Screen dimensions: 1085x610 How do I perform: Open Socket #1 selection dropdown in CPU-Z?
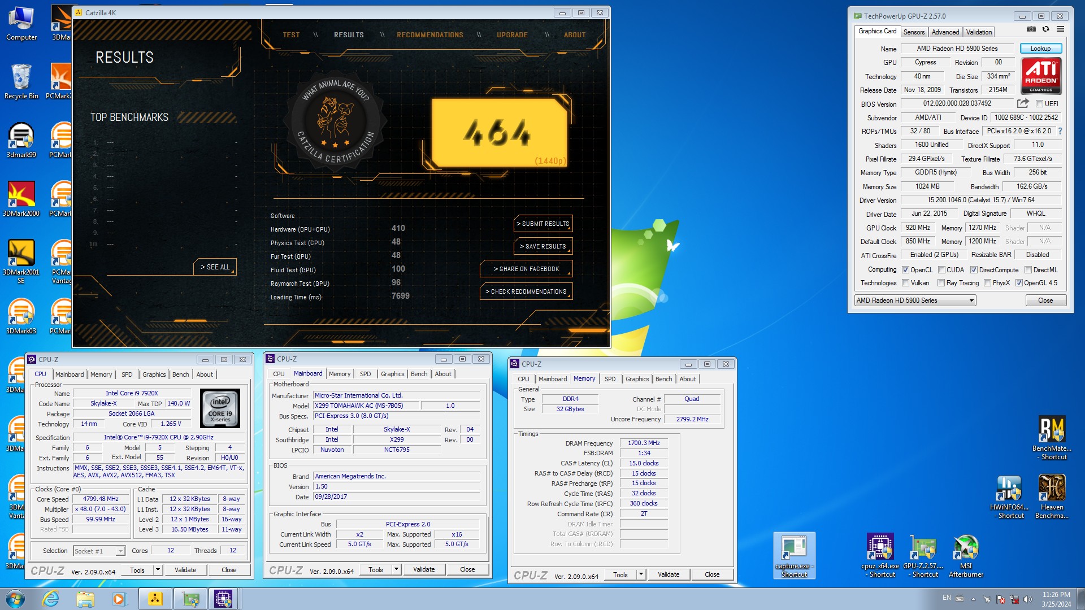[98, 551]
